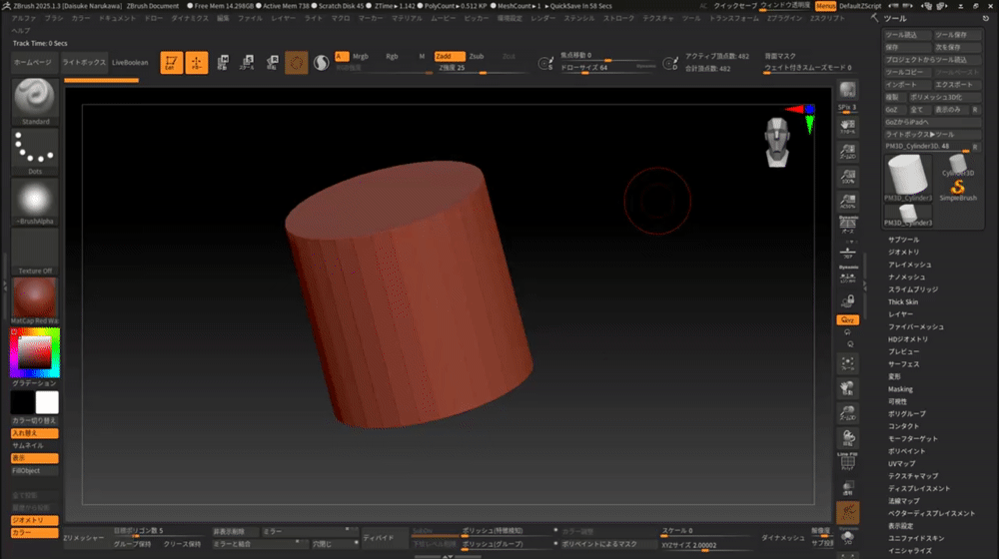Expand the Masking section
999x559 pixels.
pyautogui.click(x=900, y=389)
